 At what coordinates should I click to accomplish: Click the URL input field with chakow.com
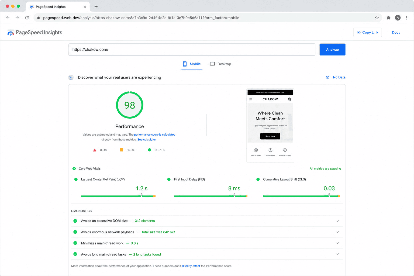pos(192,50)
